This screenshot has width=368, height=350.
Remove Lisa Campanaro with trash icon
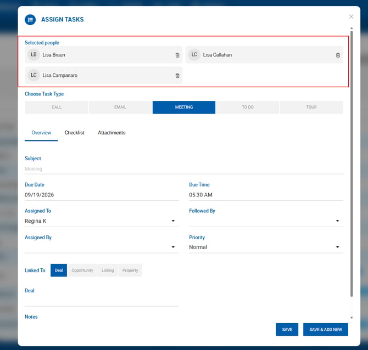[177, 76]
